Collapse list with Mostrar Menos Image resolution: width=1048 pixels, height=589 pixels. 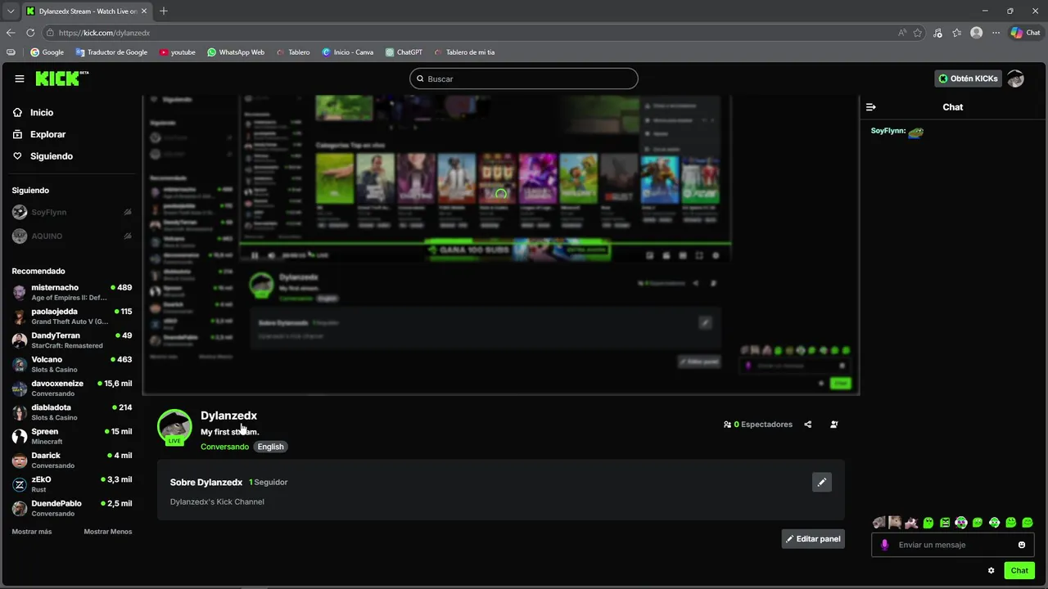coord(107,532)
